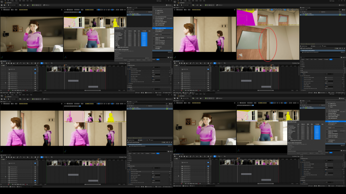
Task: Click Sequencer record button in bottom-left window
Action: click(8, 184)
